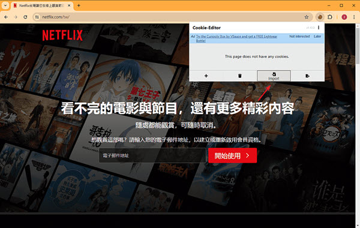Go back to the previous page
The width and height of the screenshot is (360, 228).
coord(6,17)
